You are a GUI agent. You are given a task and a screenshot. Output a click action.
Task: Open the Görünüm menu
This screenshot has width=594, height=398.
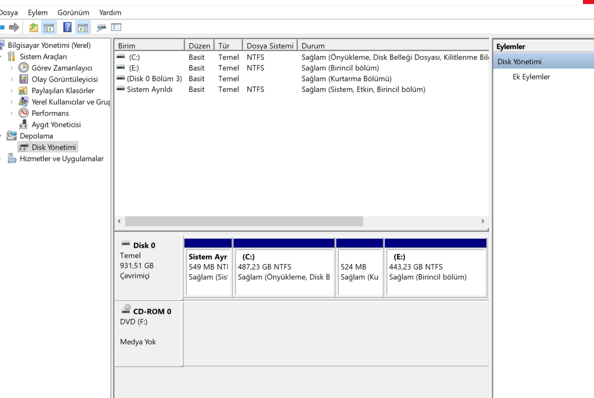coord(73,13)
